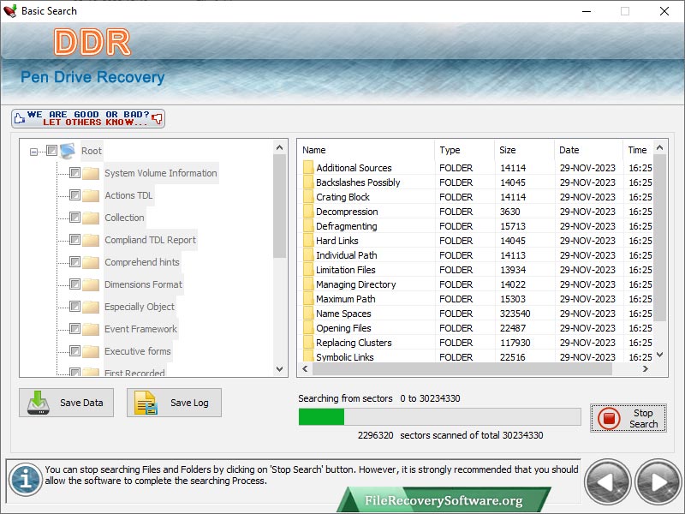Screen dimensions: 685x514
Task: Visit the FileRecoverySoftware.org link
Action: point(443,500)
